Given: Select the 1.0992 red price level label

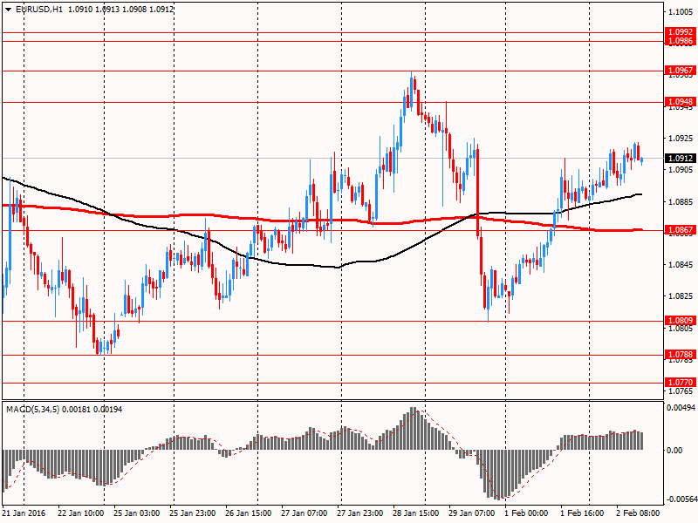Looking at the screenshot, I should 681,32.
